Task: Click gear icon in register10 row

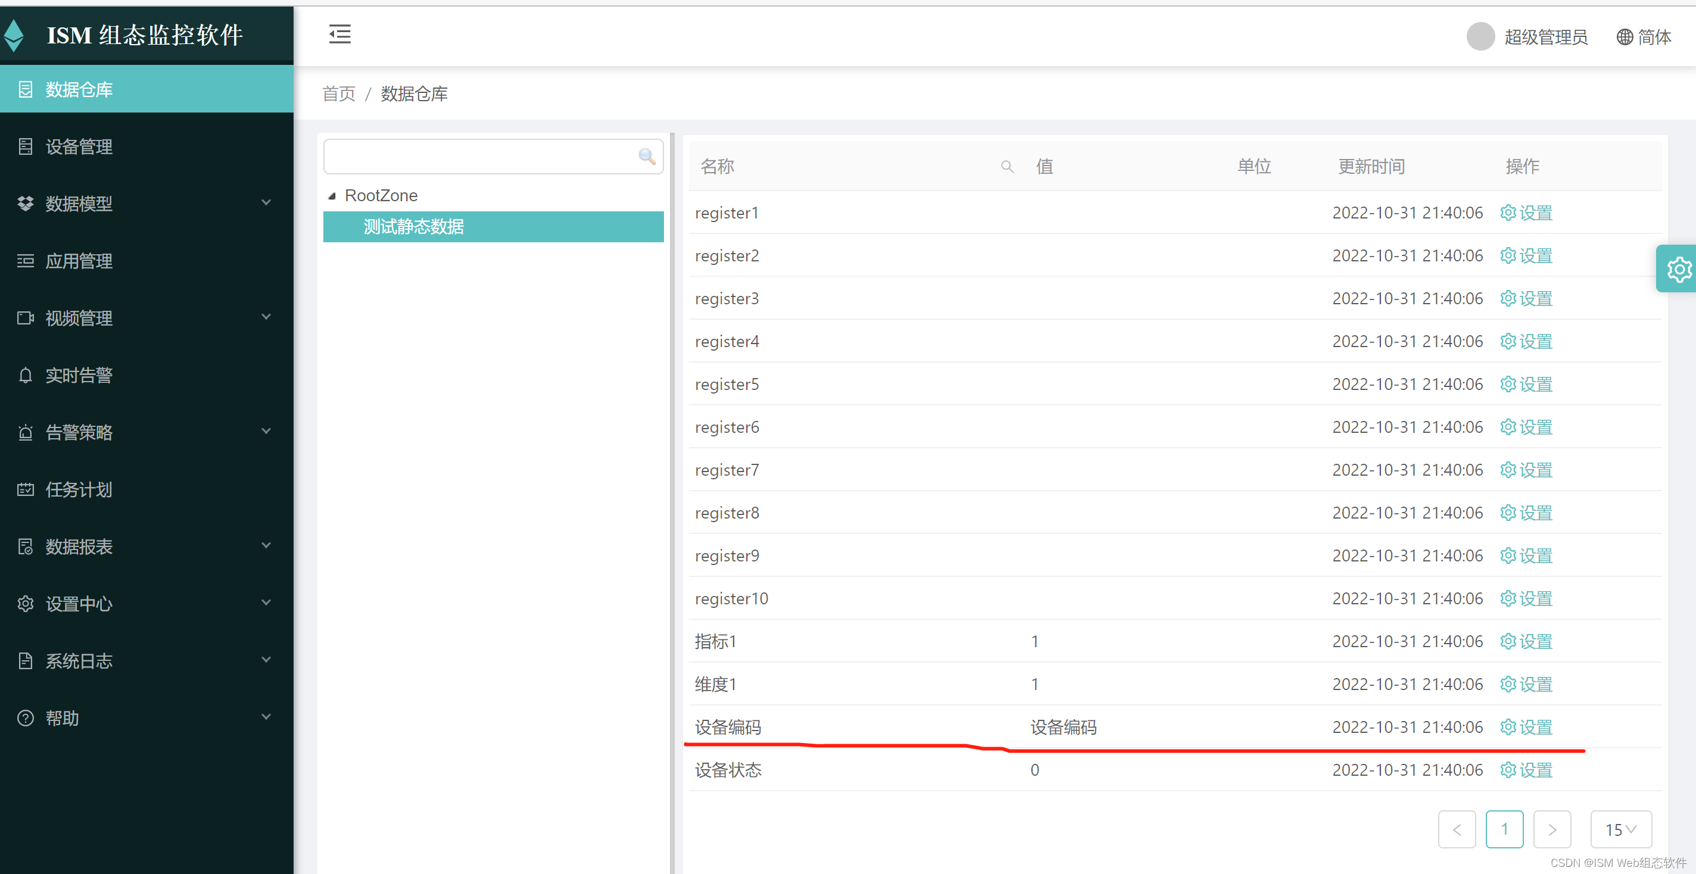Action: tap(1508, 598)
